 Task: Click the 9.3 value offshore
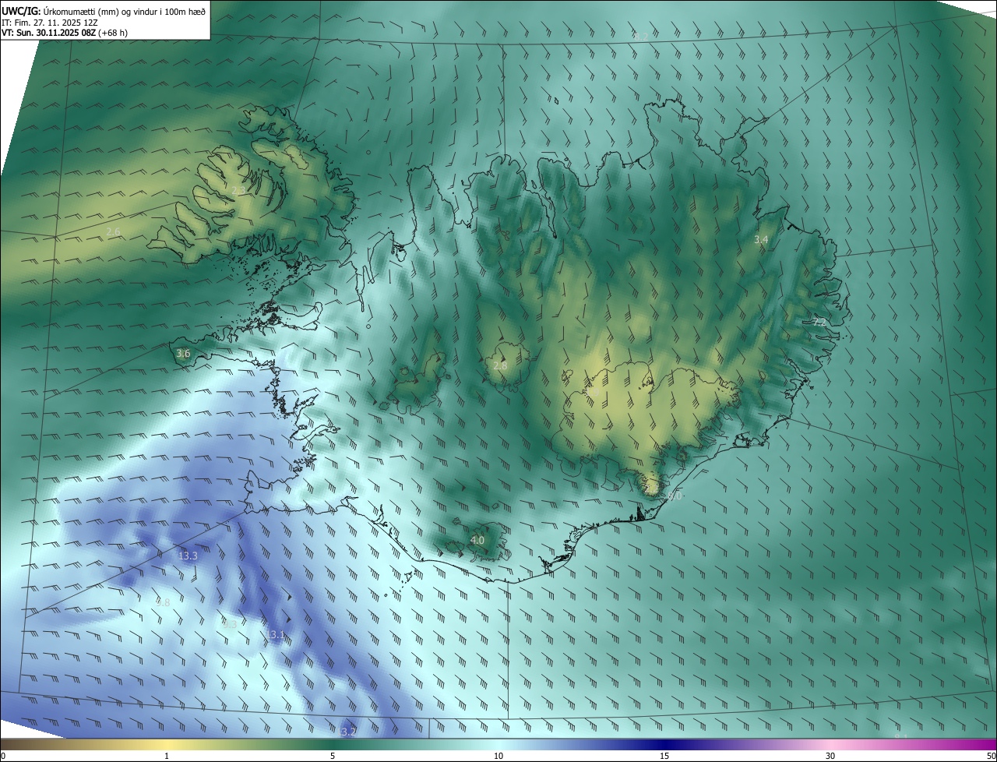click(229, 624)
